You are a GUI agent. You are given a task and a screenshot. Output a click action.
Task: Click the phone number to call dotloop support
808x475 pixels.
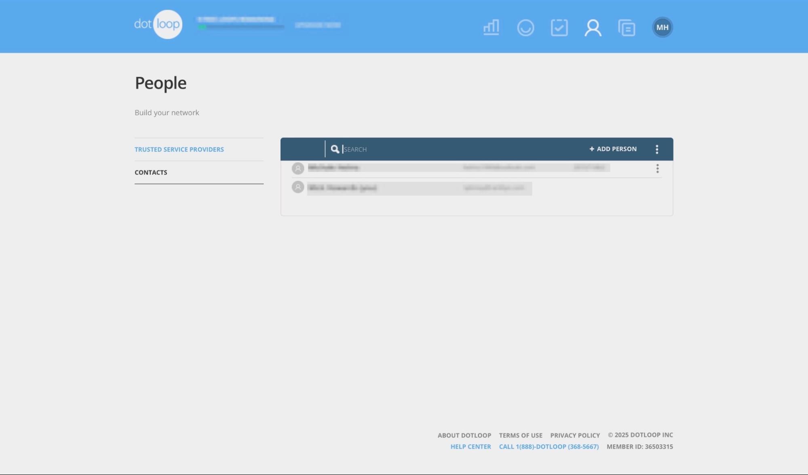[549, 446]
